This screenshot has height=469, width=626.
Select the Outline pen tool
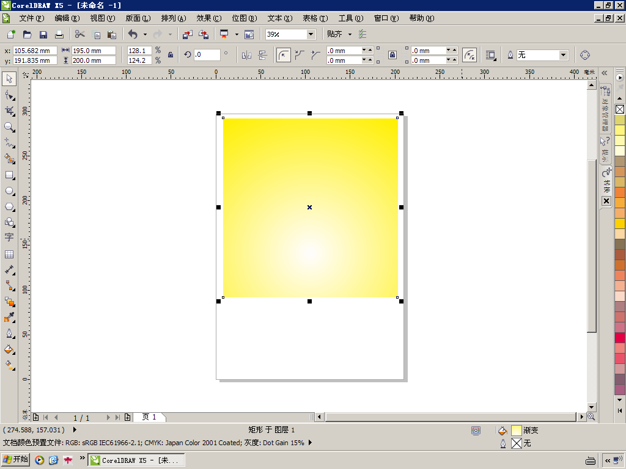tap(9, 333)
